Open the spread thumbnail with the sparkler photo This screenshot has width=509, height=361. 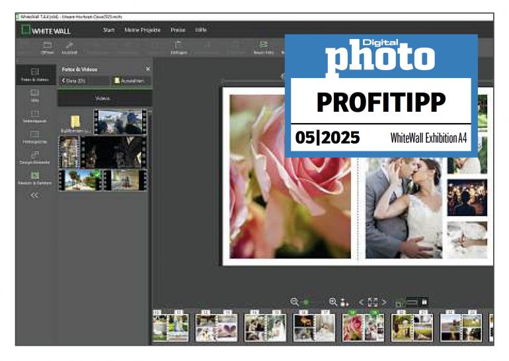click(x=314, y=327)
